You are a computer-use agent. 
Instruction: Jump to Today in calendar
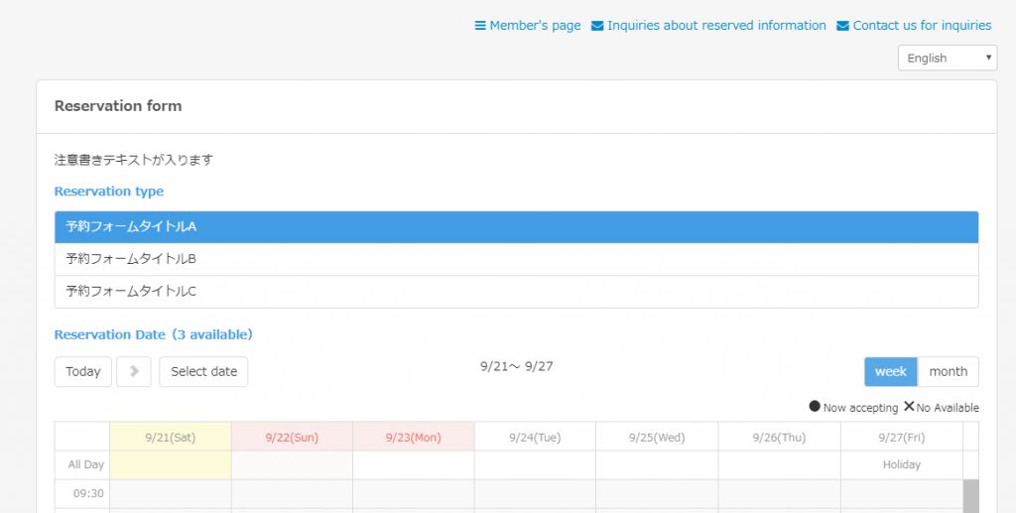tap(83, 371)
